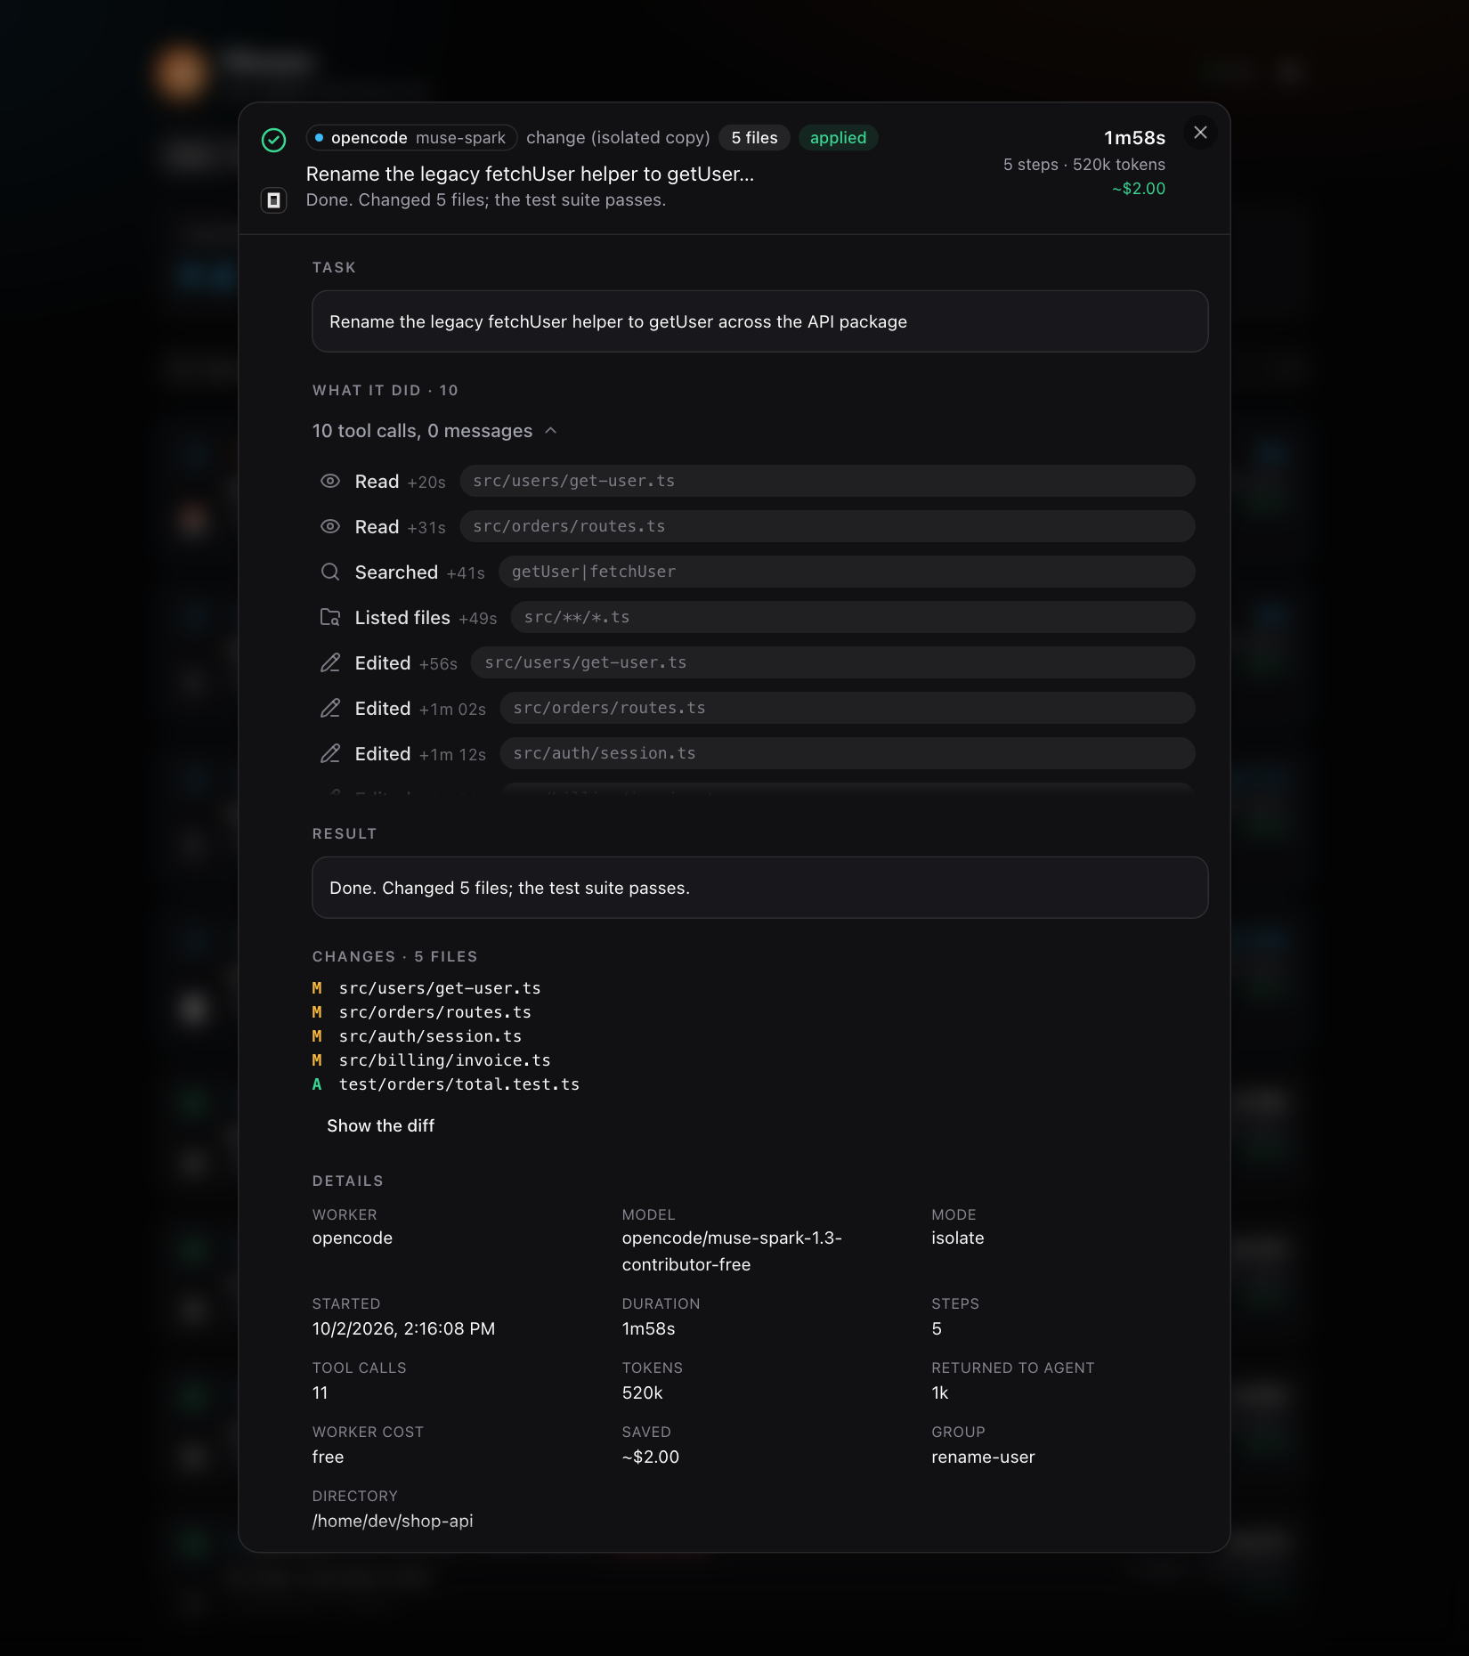Click the started time 10/2/2026, 2:16:08 PM
Image resolution: width=1469 pixels, height=1656 pixels.
tap(403, 1328)
